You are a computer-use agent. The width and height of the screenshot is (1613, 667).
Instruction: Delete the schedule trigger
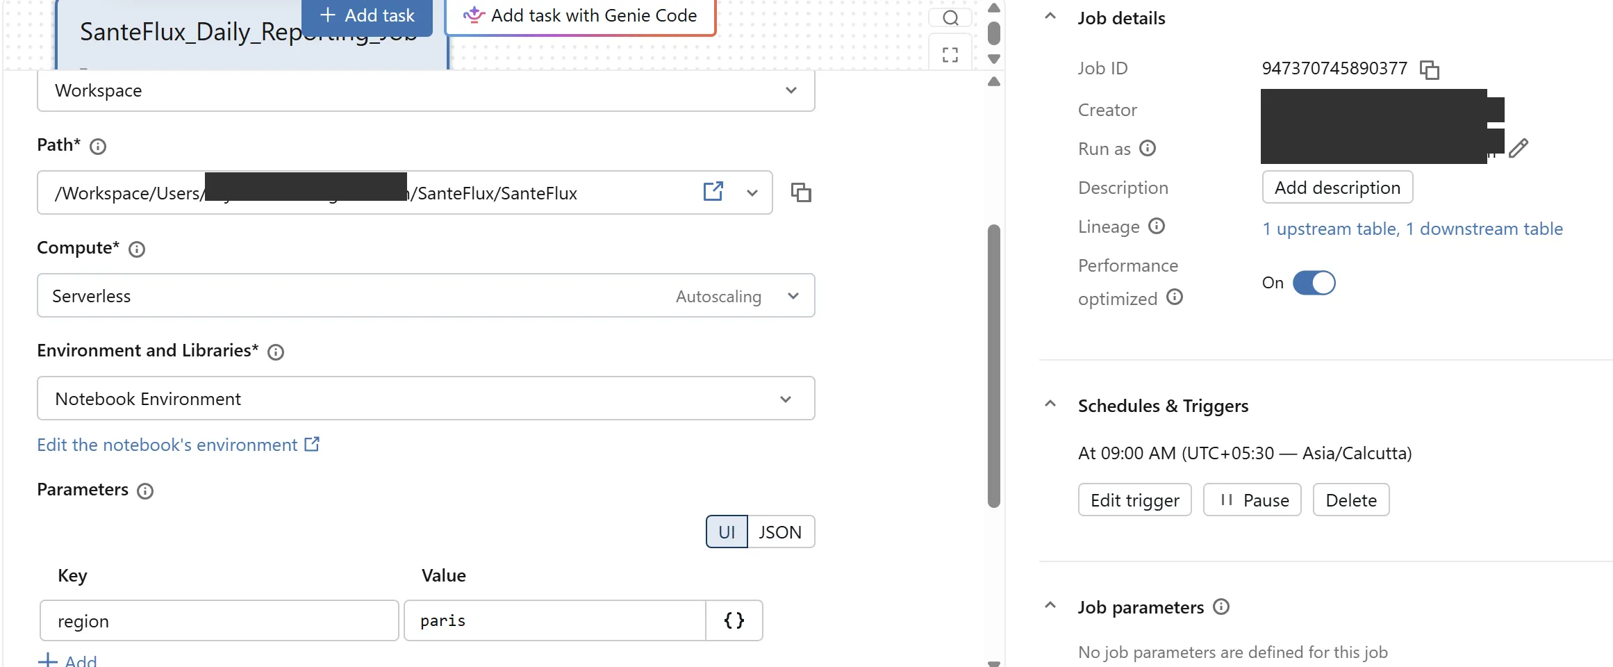1350,500
